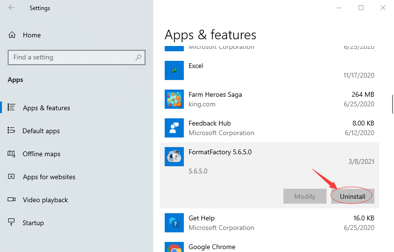The width and height of the screenshot is (394, 252).
Task: Uninstall FormatFactory 5.6.5.0
Action: (352, 196)
